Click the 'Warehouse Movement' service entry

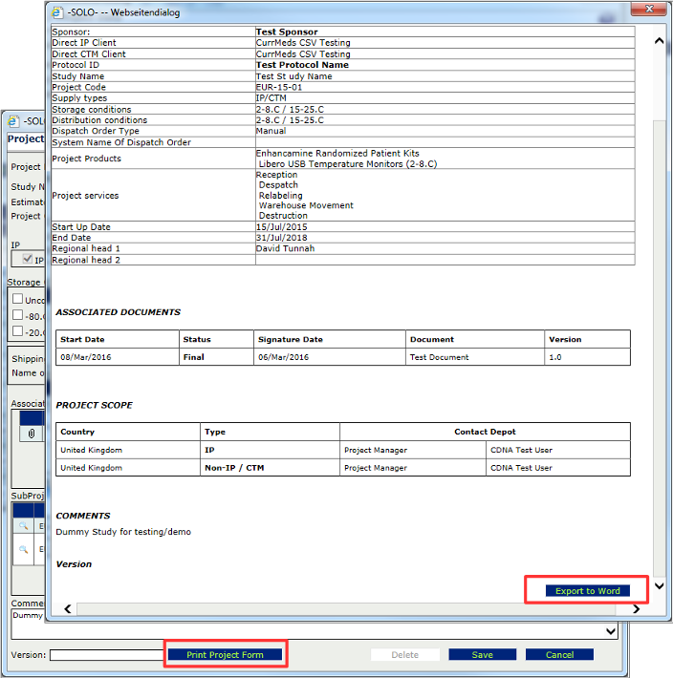[x=306, y=205]
